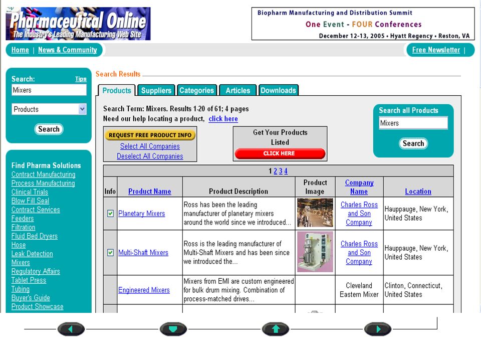Click the Planetary Mixers product image
Image resolution: width=481 pixels, height=361 pixels.
click(x=315, y=213)
